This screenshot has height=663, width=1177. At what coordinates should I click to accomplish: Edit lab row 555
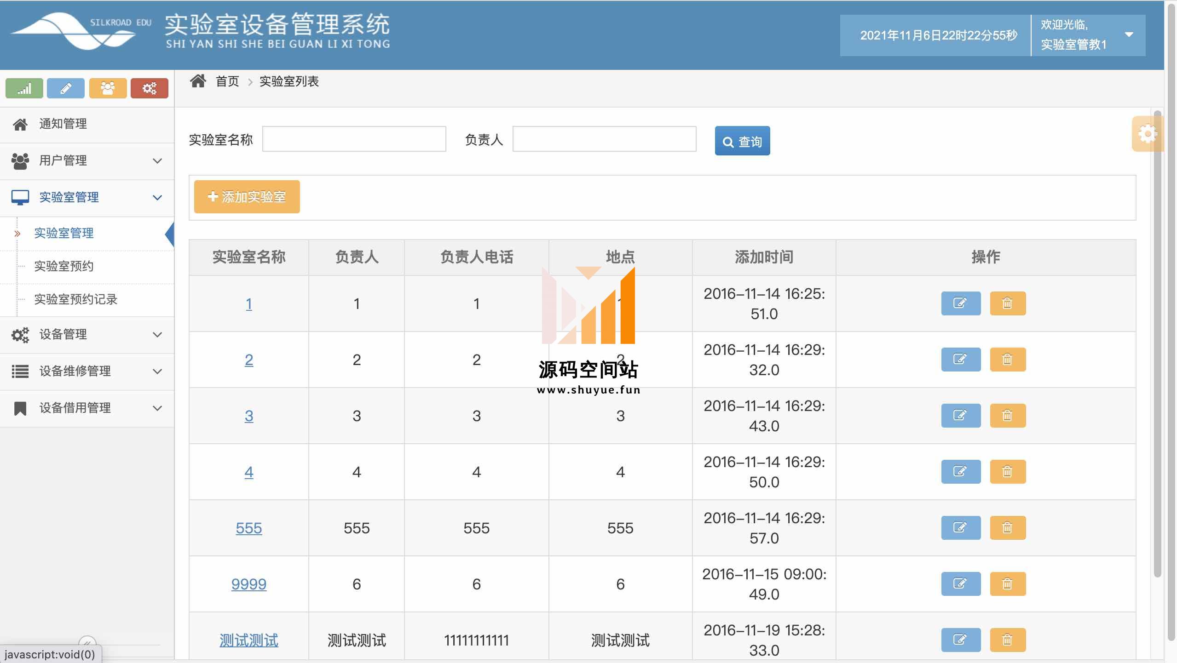click(961, 528)
